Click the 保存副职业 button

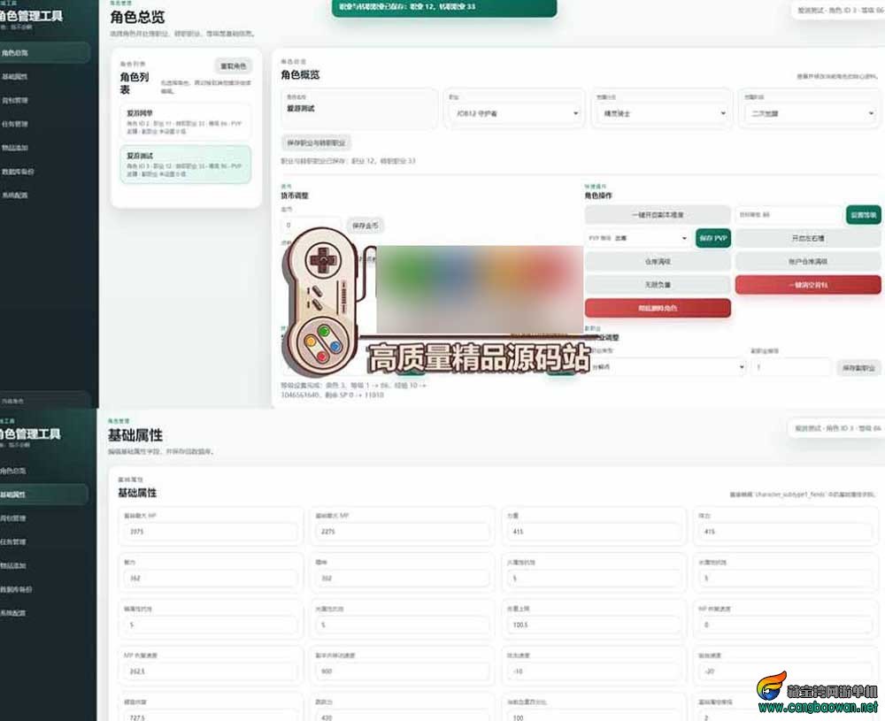click(858, 368)
